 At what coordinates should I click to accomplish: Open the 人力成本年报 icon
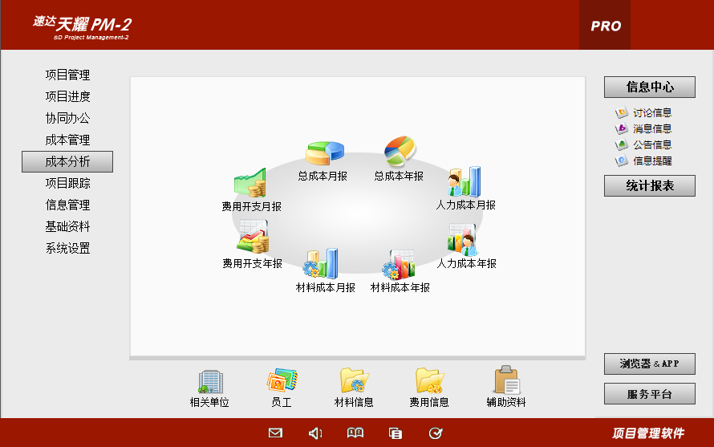point(464,240)
